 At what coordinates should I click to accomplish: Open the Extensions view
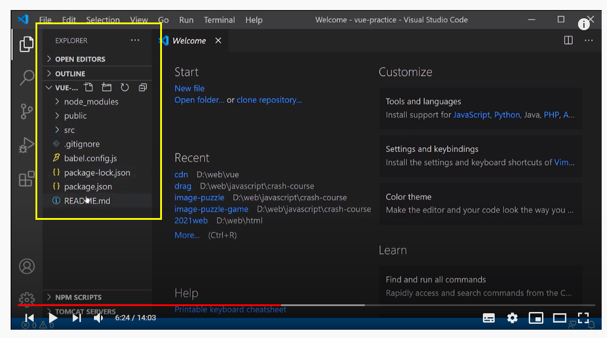point(27,178)
